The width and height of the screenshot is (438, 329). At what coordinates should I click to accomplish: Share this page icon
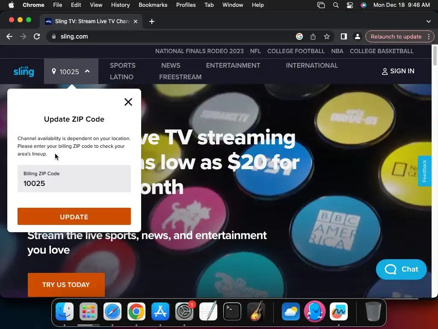point(313,37)
